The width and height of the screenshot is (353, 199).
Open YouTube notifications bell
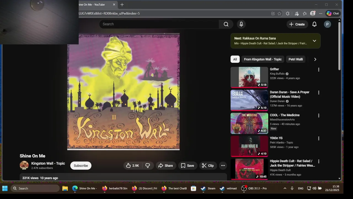(x=314, y=24)
